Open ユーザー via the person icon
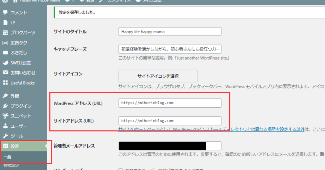The height and width of the screenshot is (170, 325). (x=5, y=126)
